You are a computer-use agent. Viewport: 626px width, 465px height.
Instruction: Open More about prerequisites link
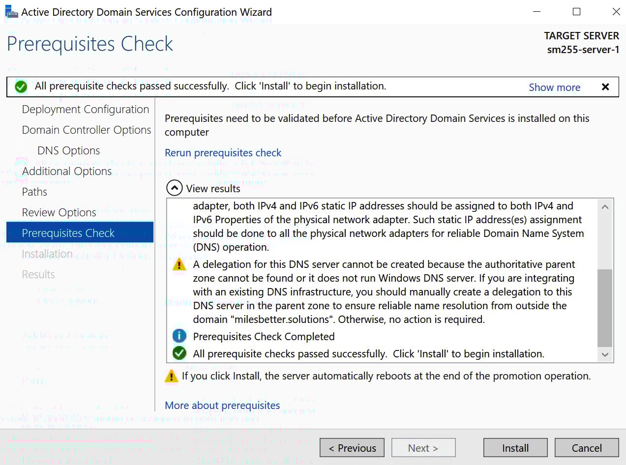(x=222, y=406)
